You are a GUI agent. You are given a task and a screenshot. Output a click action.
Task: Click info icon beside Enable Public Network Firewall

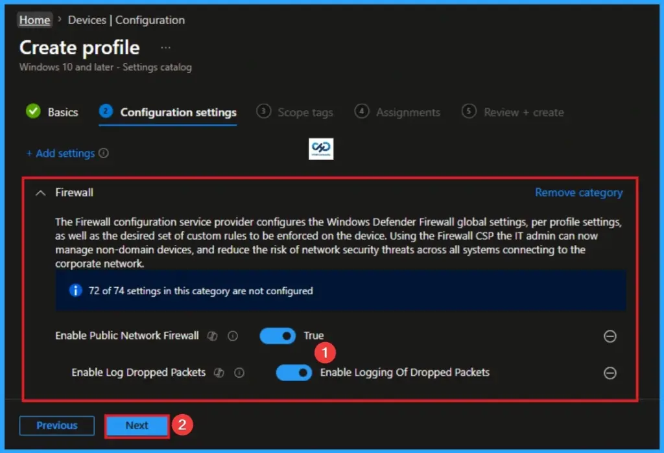[233, 336]
